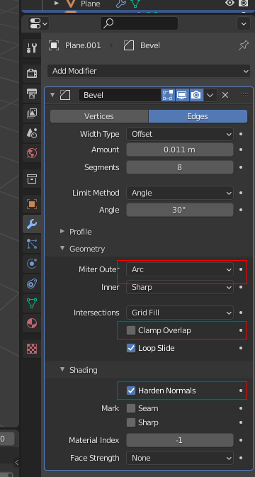Screen dimensions: 255x477
Task: Click Plane.001 in the breadcrumb
Action: (83, 45)
